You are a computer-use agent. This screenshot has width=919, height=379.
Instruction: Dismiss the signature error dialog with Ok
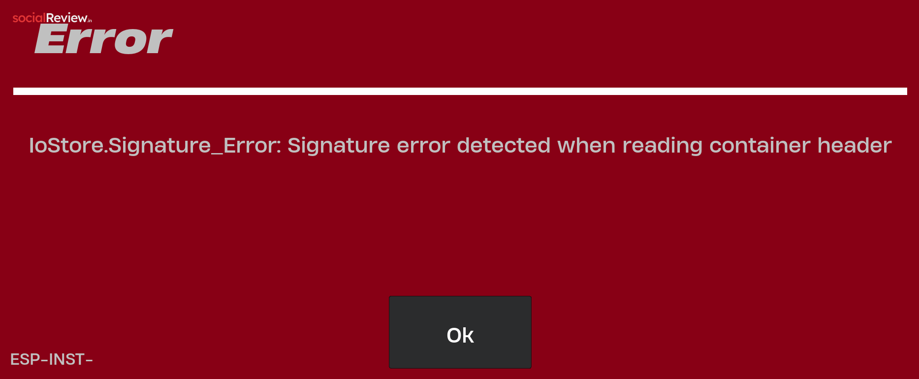click(x=460, y=332)
